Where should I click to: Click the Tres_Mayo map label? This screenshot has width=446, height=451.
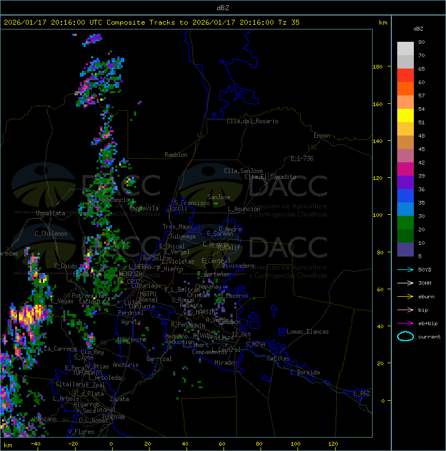click(177, 227)
